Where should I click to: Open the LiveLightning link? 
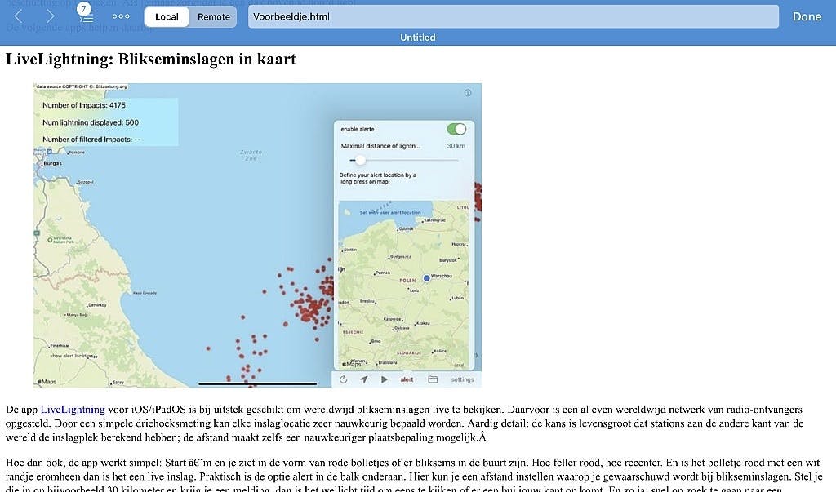pyautogui.click(x=73, y=410)
